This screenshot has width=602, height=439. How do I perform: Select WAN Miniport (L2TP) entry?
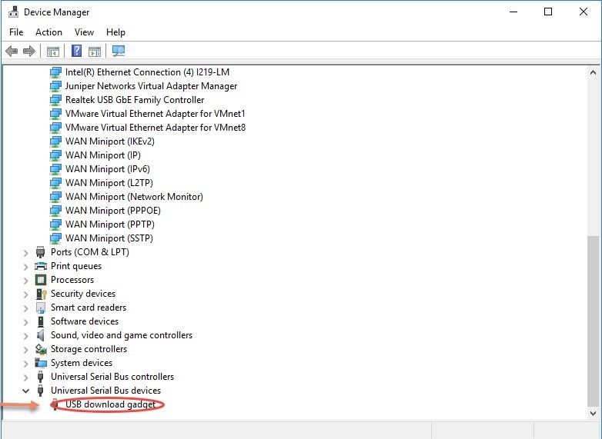click(x=109, y=183)
